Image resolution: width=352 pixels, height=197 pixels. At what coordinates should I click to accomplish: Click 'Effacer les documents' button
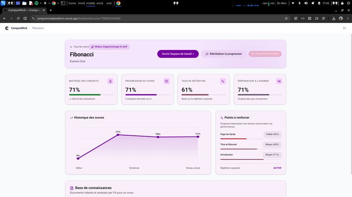click(265, 54)
